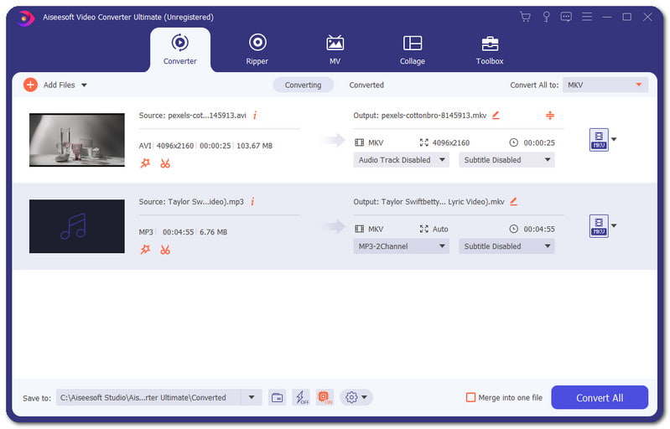Select the AVI video thumbnail preview
The width and height of the screenshot is (670, 429).
pyautogui.click(x=76, y=140)
